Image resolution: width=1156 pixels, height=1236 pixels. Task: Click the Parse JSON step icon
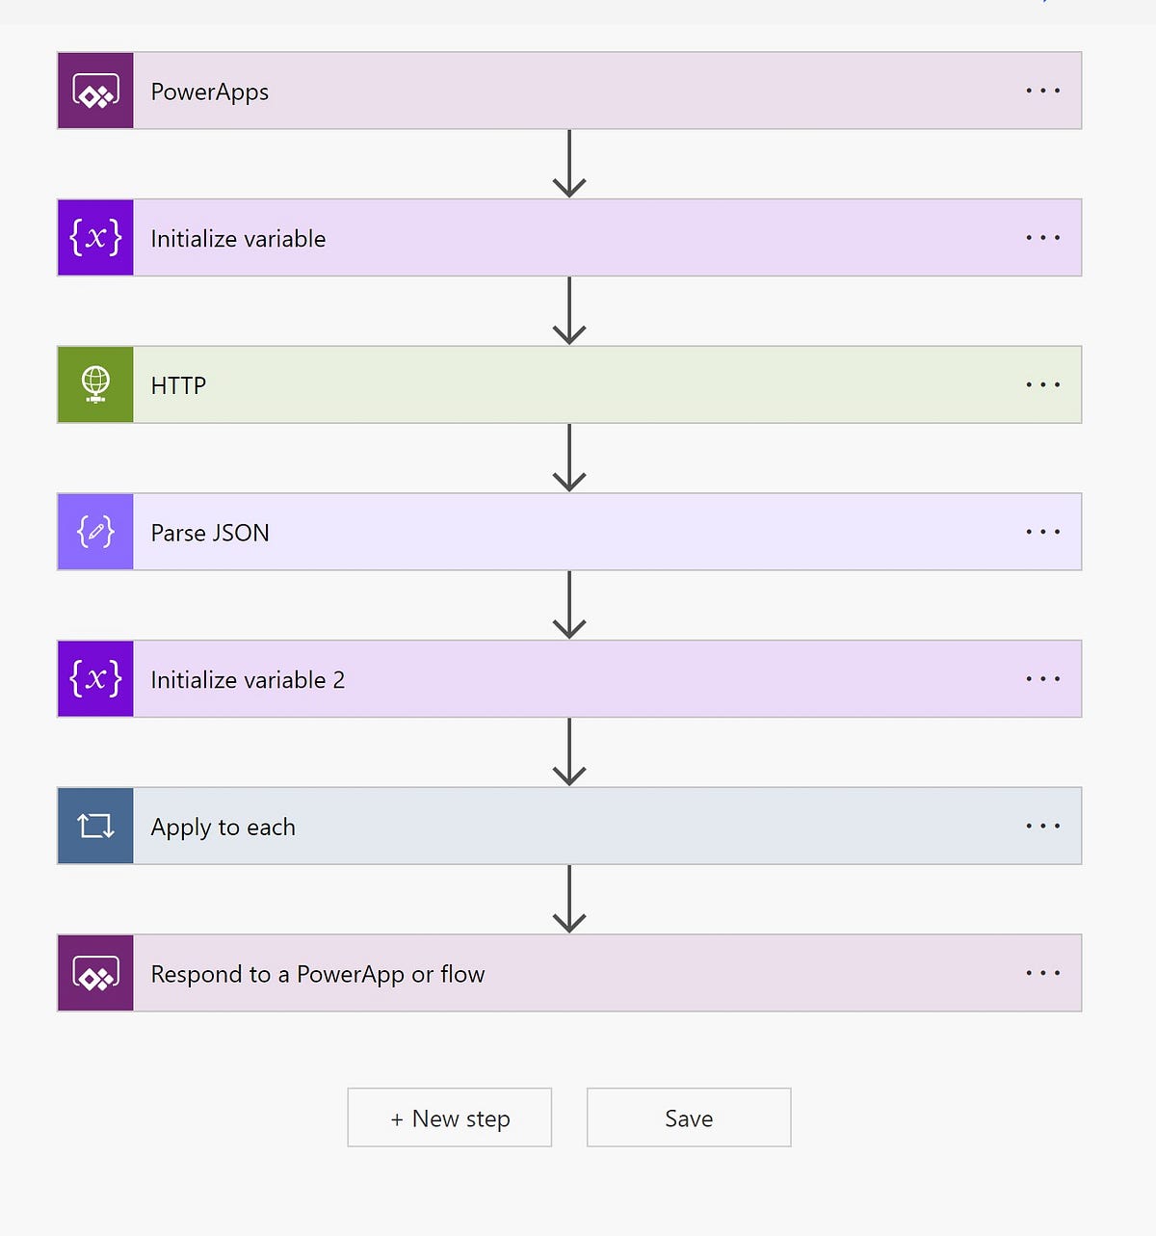click(x=94, y=531)
